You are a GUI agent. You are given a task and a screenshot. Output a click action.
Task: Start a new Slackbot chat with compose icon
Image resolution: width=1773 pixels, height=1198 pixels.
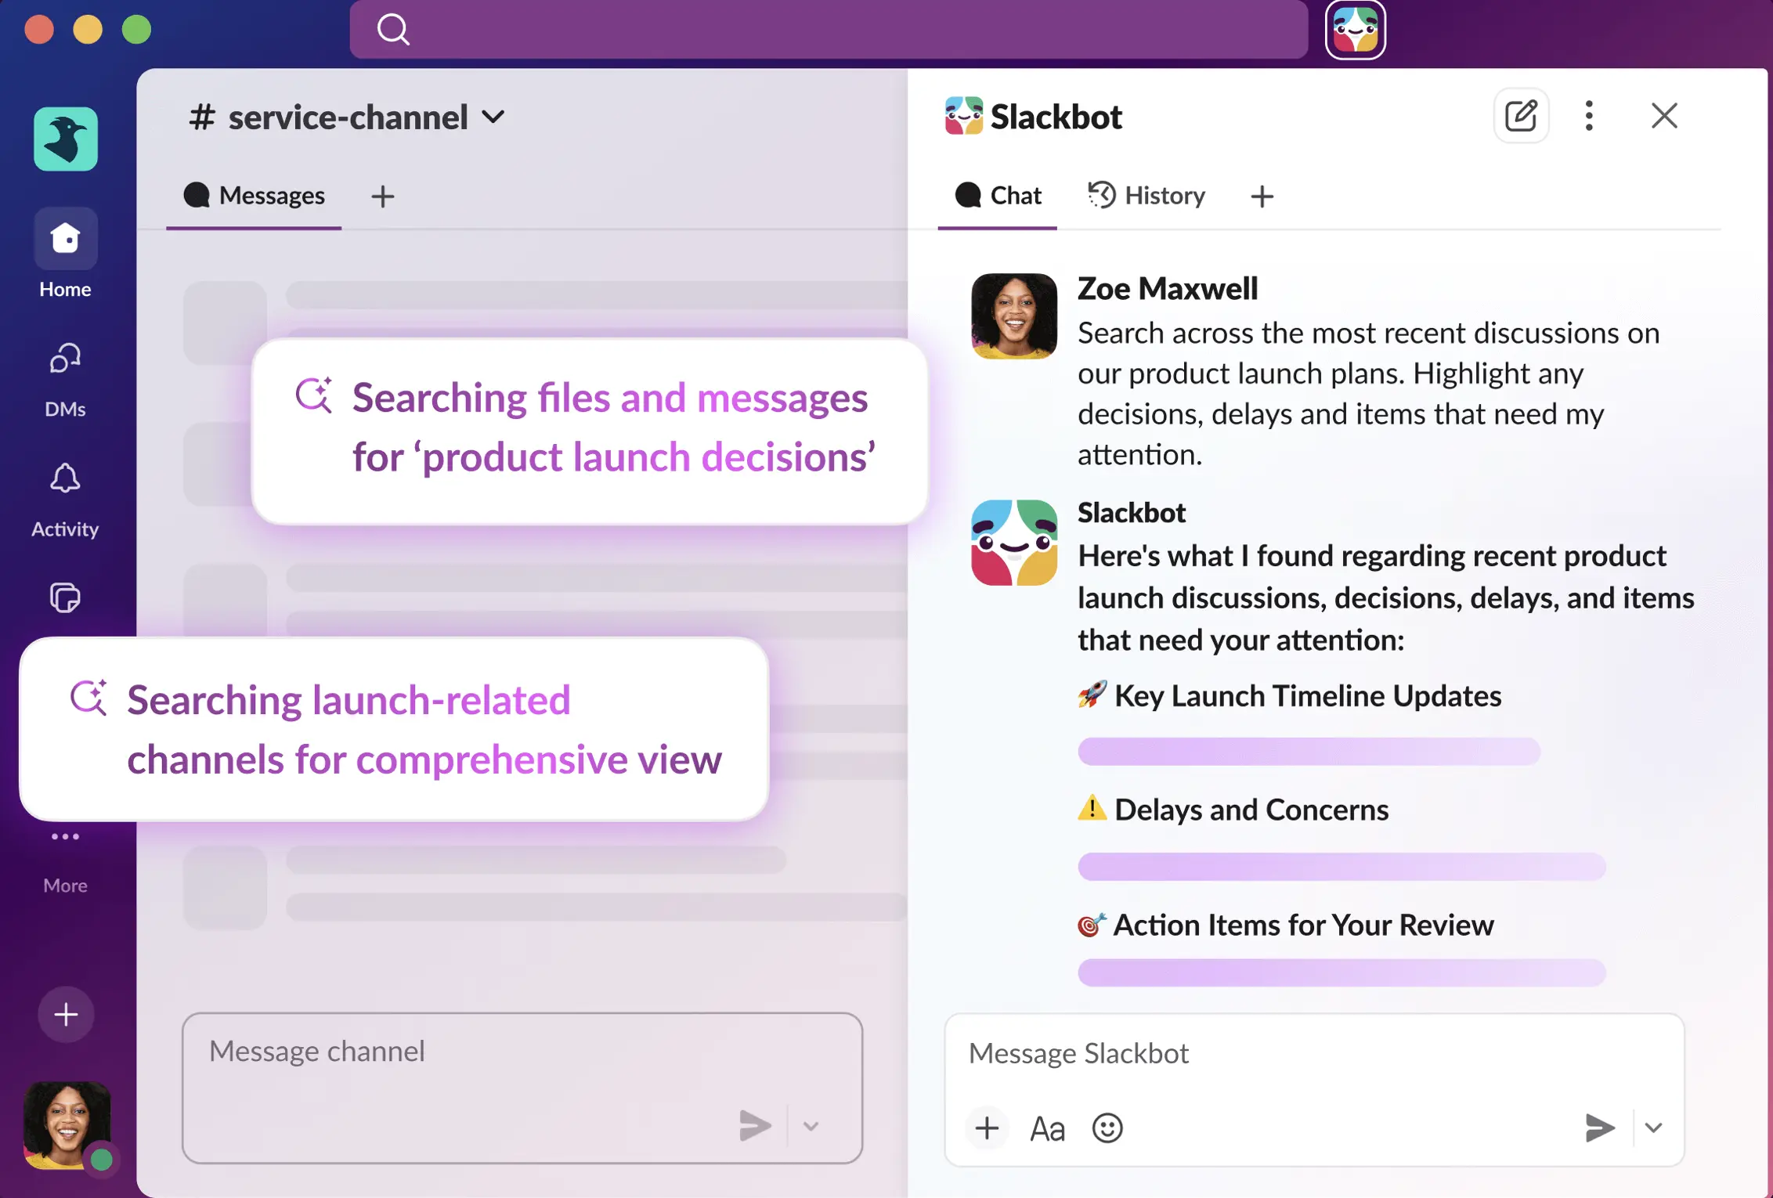click(1521, 116)
